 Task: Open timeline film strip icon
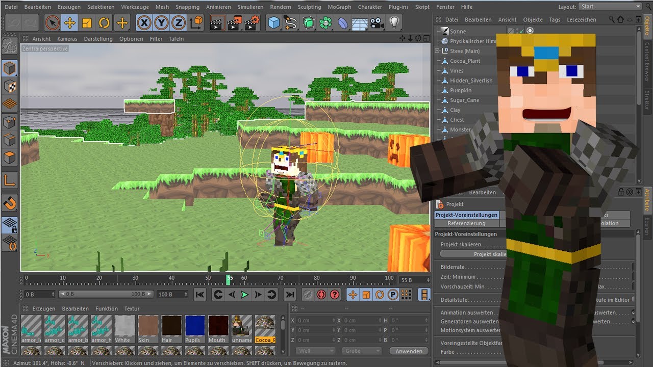[x=424, y=294]
